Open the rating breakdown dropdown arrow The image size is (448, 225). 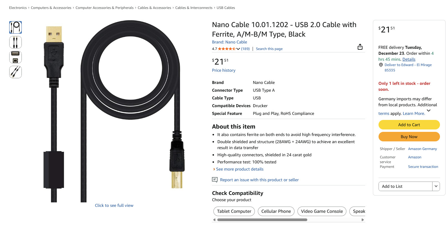238,49
